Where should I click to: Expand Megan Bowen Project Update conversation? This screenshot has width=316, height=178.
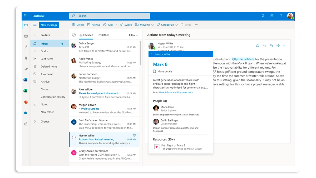(80, 109)
